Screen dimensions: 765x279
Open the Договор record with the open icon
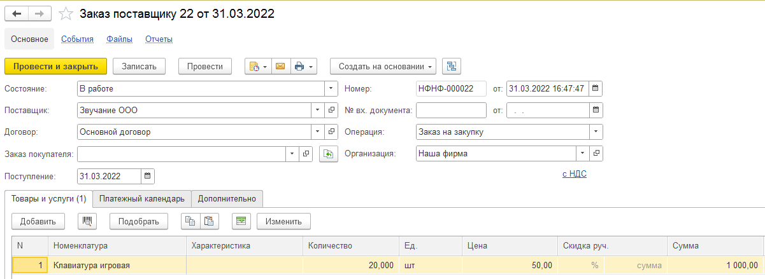pos(331,132)
